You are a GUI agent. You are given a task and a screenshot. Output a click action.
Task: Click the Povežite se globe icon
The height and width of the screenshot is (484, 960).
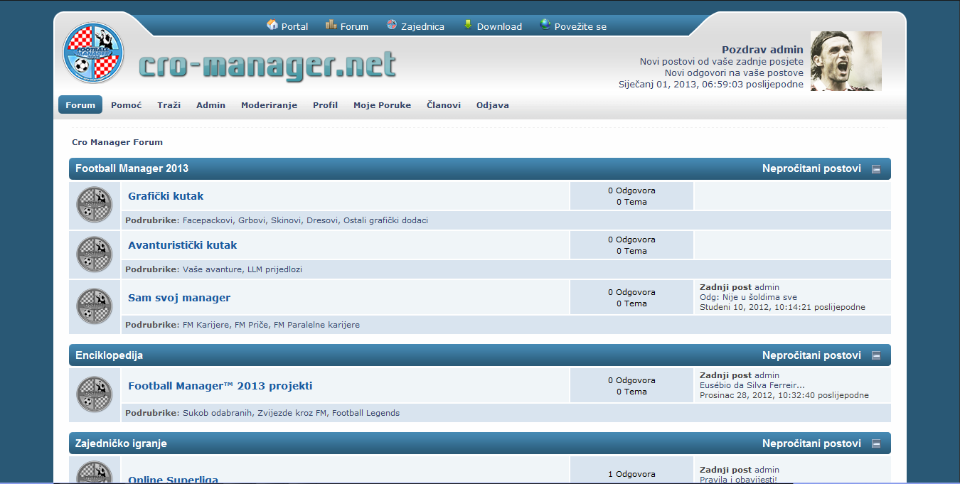pos(545,25)
